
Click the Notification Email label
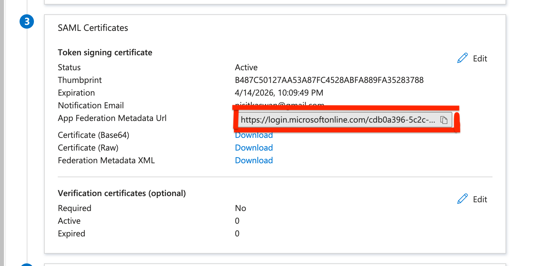coord(91,105)
